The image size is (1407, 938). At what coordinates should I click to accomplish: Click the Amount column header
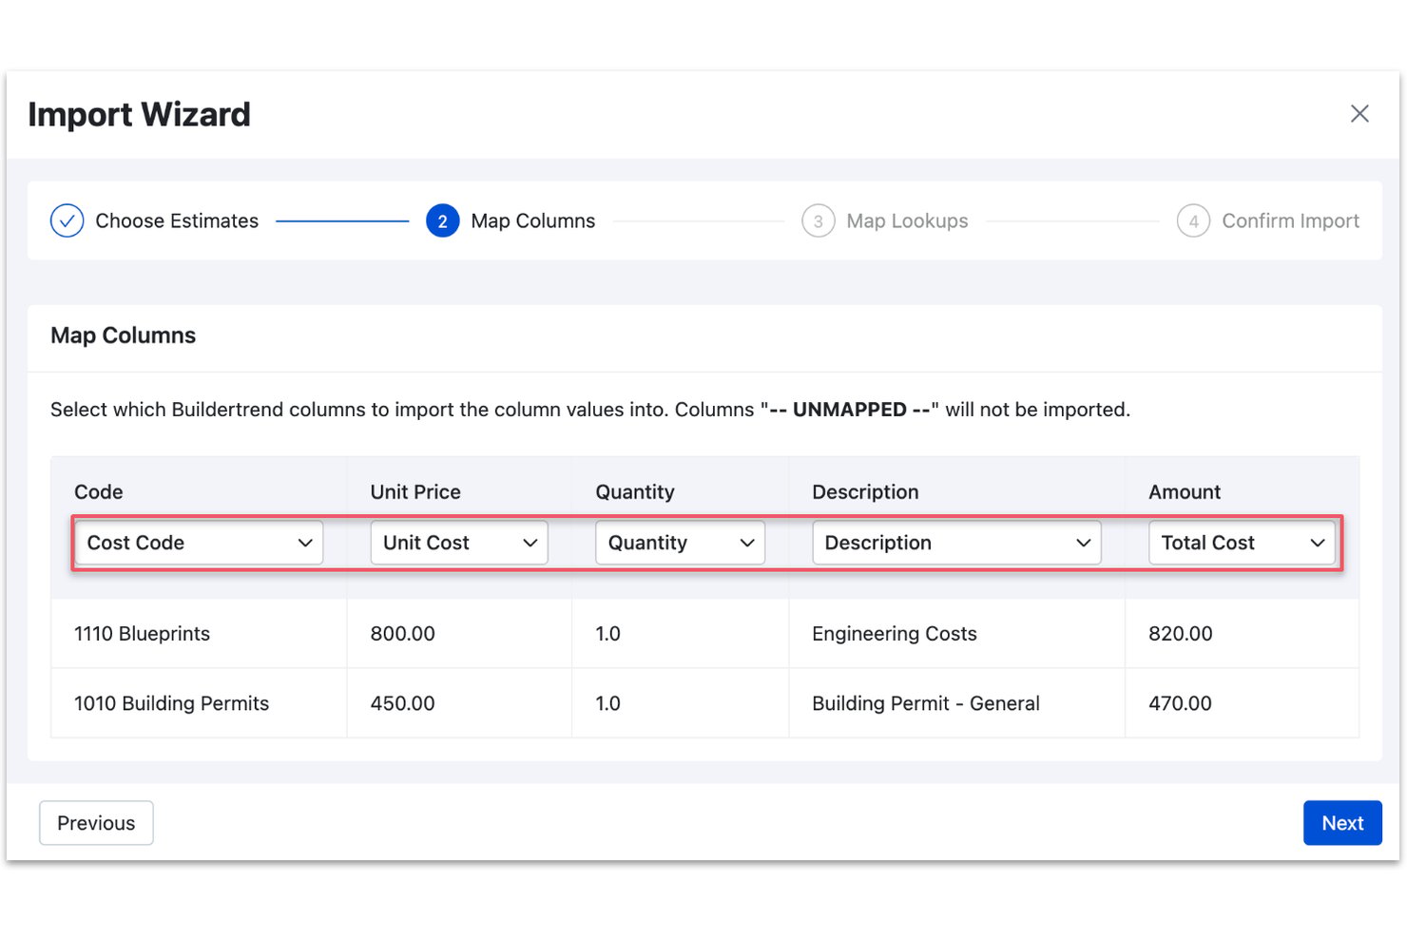point(1185,491)
